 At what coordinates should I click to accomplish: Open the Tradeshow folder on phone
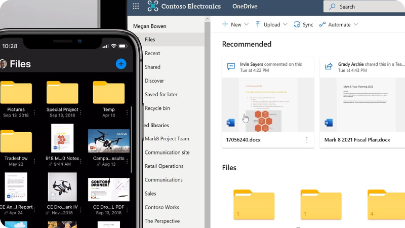click(x=16, y=141)
